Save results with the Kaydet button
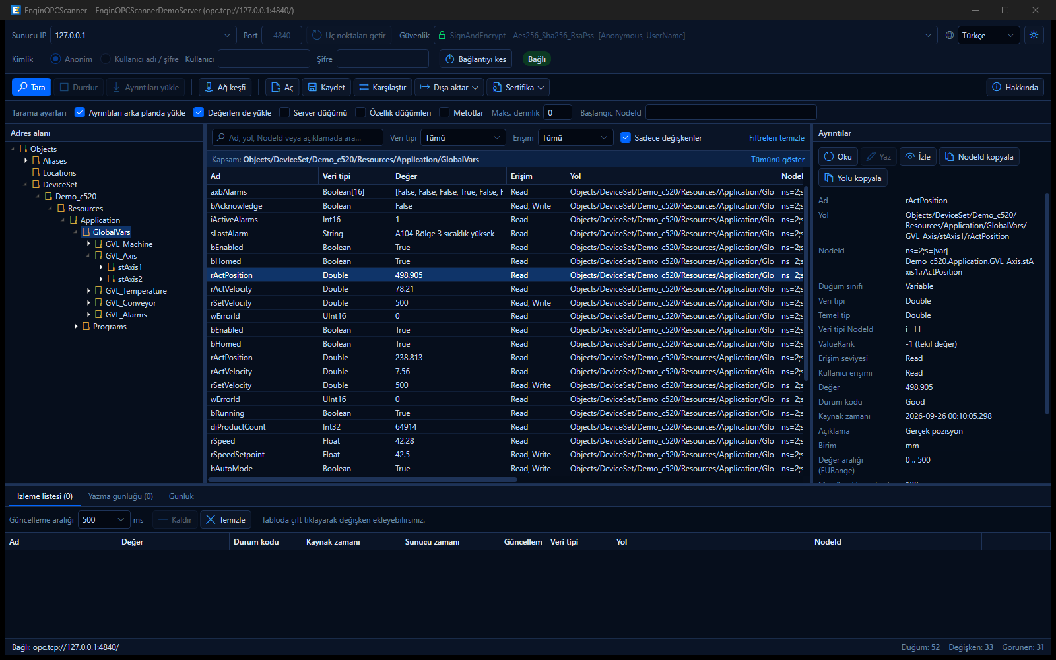 pyautogui.click(x=327, y=87)
